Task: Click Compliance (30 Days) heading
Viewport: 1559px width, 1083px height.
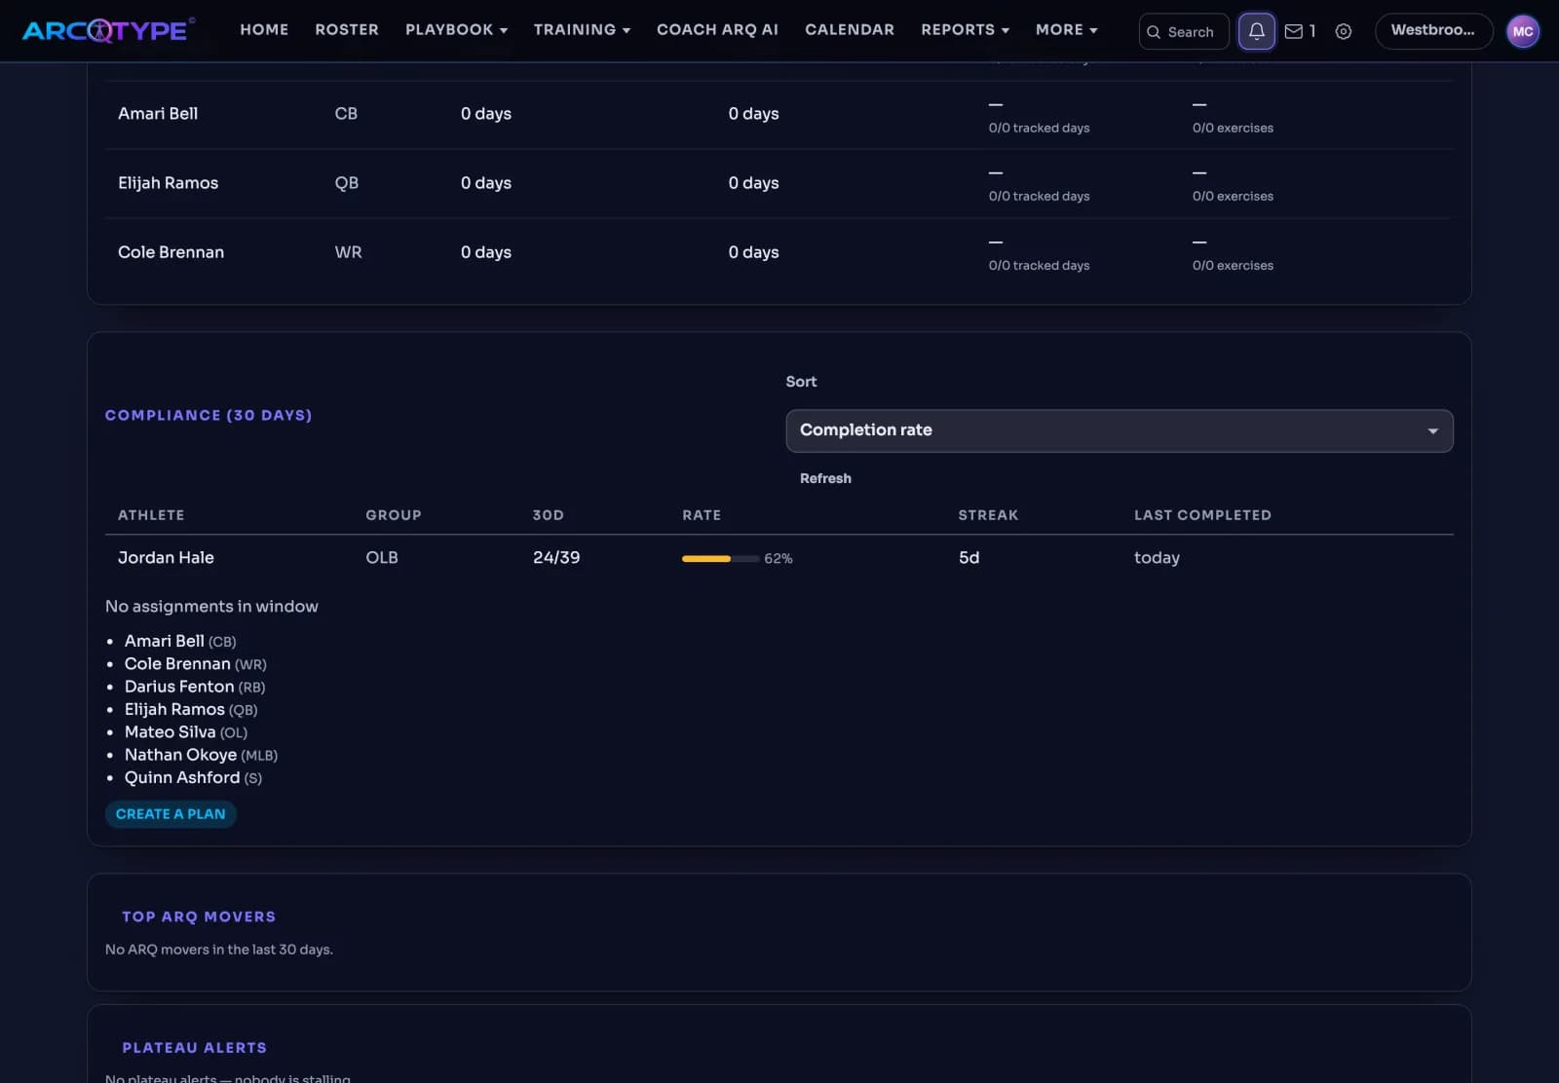Action: 209,415
